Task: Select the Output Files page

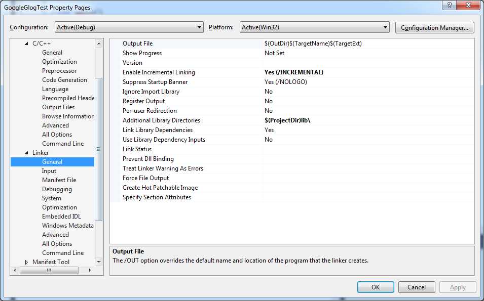Action: click(x=58, y=107)
